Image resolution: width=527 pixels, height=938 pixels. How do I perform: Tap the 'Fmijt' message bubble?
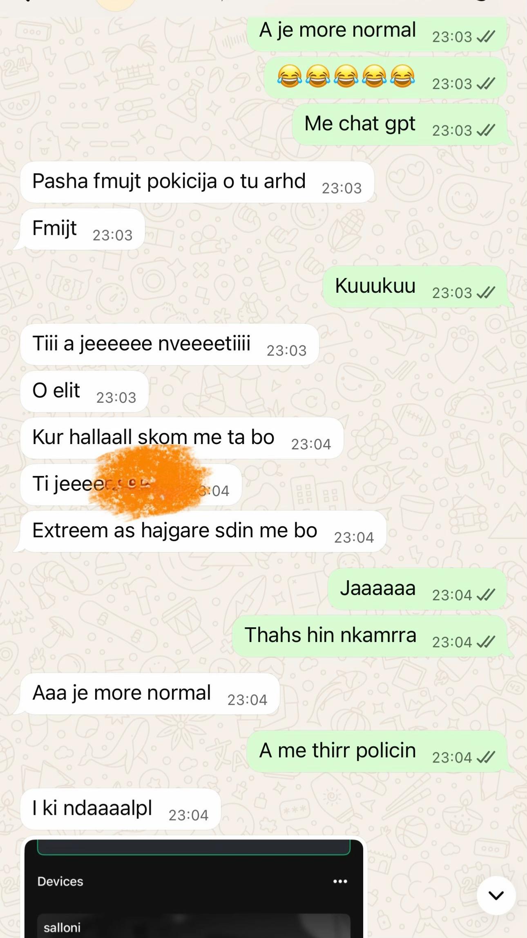click(82, 229)
